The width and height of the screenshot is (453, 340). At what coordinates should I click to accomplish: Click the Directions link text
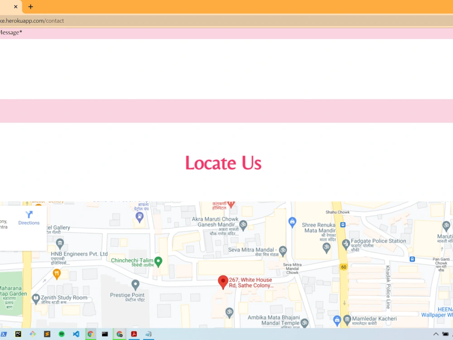(29, 223)
